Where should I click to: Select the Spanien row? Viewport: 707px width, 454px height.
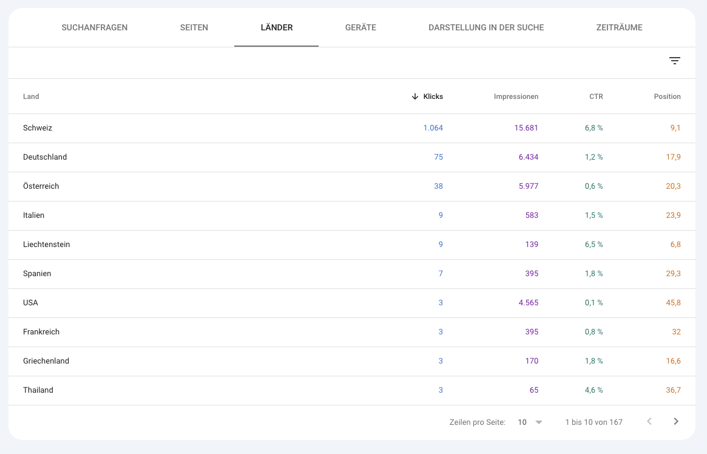[352, 274]
